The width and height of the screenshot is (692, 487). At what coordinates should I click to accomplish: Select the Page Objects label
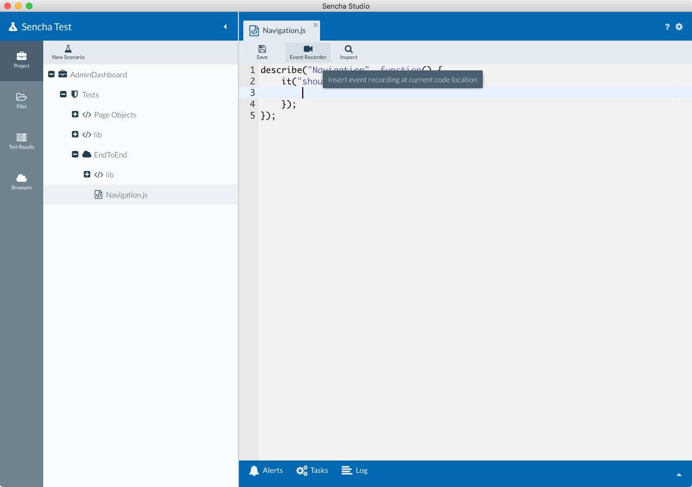click(115, 115)
